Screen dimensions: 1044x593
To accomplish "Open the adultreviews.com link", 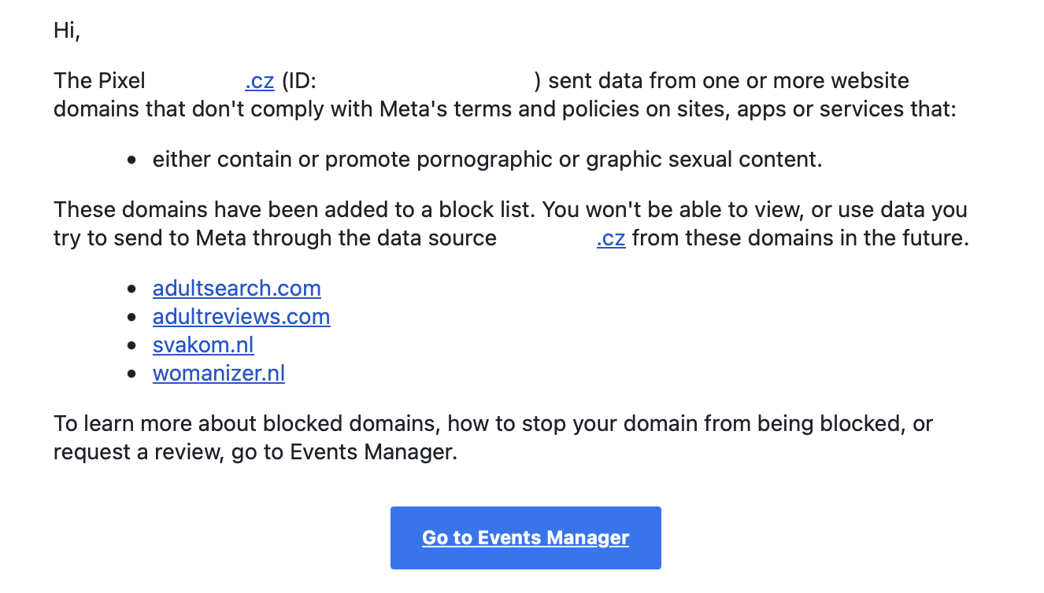I will coord(241,317).
